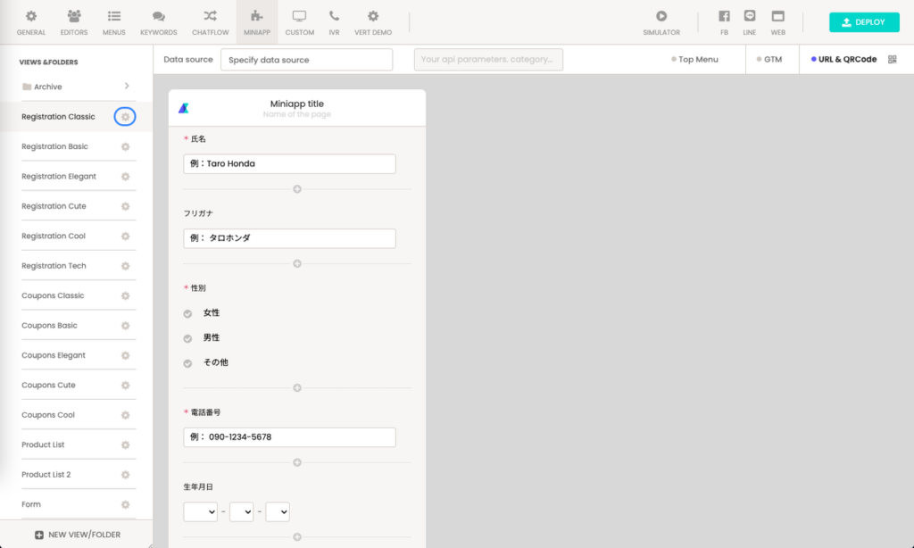This screenshot has height=548, width=914.
Task: Open the last birthdate dropdown
Action: (x=277, y=512)
